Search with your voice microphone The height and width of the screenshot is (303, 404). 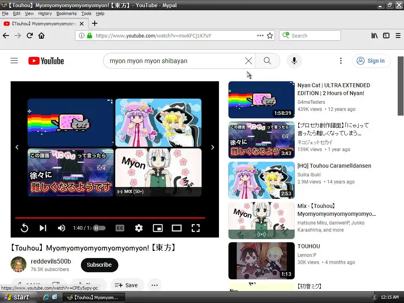click(x=294, y=61)
